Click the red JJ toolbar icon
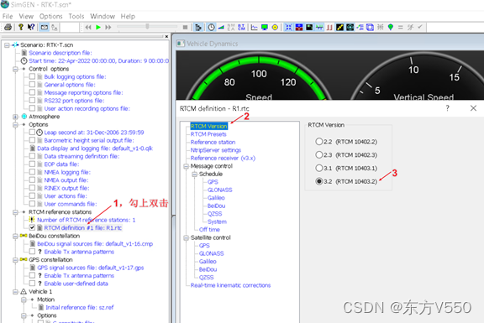Screen dimensions: 484x323 click(x=329, y=27)
